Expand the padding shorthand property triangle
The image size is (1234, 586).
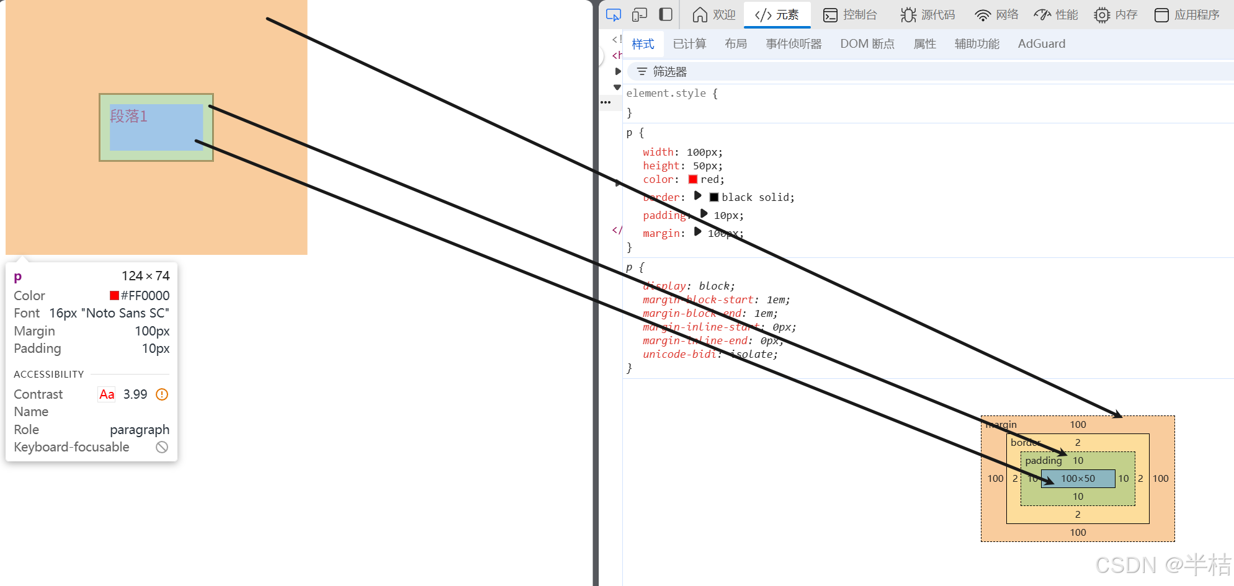click(x=704, y=214)
